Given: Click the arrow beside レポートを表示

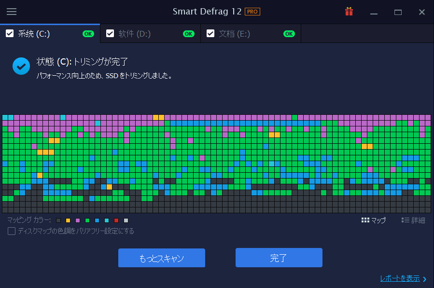Looking at the screenshot, I should pyautogui.click(x=425, y=279).
